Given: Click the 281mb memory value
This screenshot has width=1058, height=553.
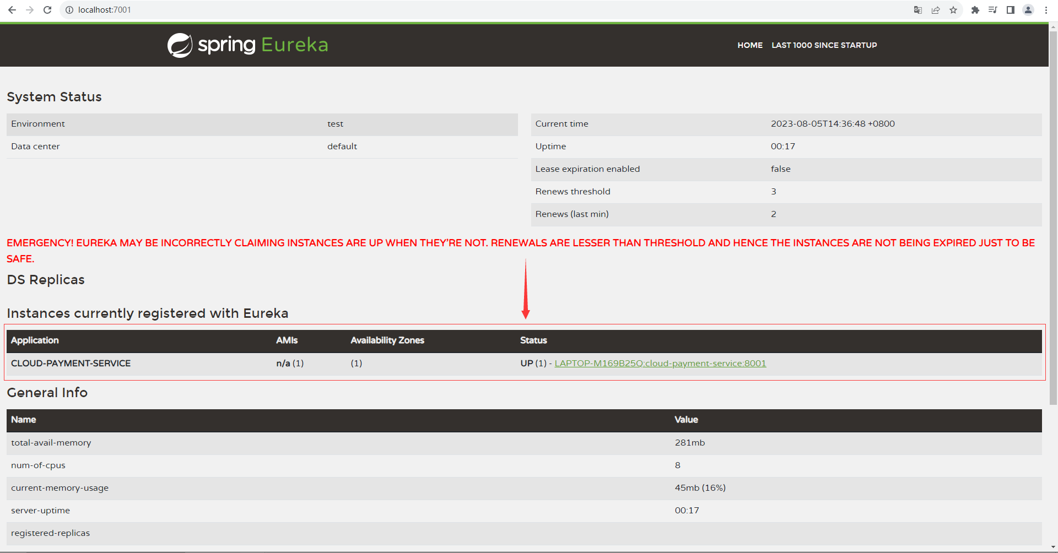Looking at the screenshot, I should click(690, 443).
